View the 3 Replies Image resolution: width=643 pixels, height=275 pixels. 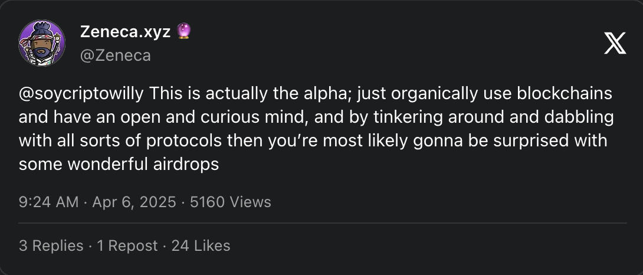click(x=51, y=245)
